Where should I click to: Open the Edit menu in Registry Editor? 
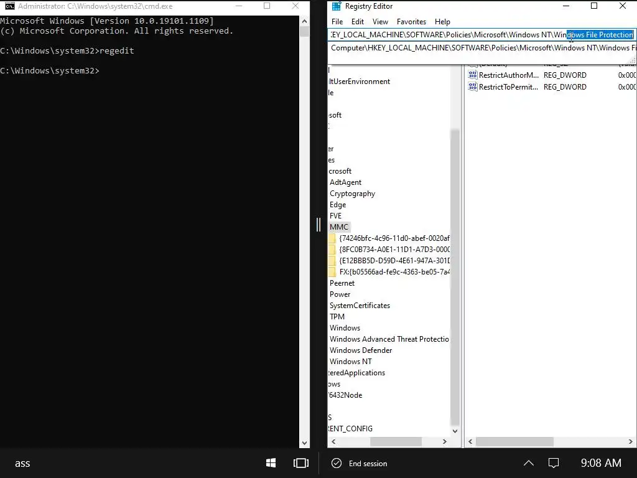(x=358, y=22)
